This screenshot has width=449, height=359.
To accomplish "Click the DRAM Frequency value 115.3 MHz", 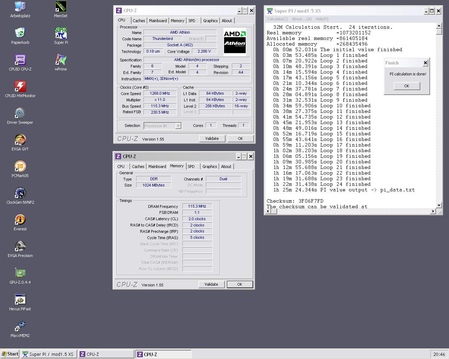I will (x=197, y=206).
